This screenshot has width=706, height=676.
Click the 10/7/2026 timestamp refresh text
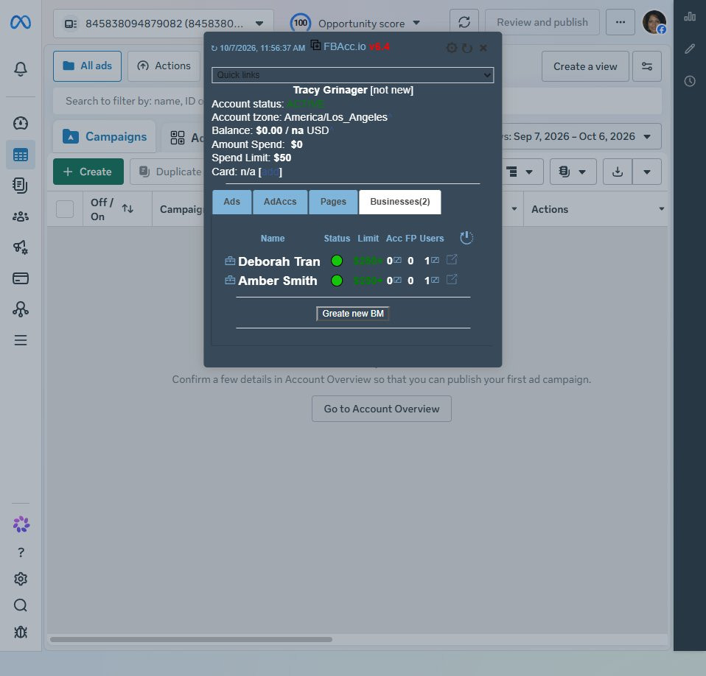pos(258,48)
